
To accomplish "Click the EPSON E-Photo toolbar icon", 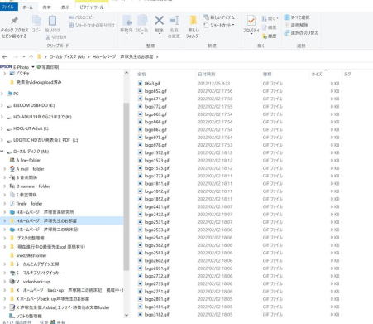I will 6,67.
